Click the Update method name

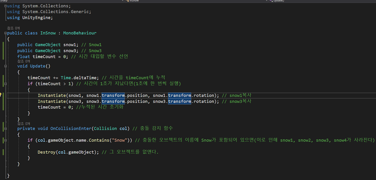pos(37,66)
